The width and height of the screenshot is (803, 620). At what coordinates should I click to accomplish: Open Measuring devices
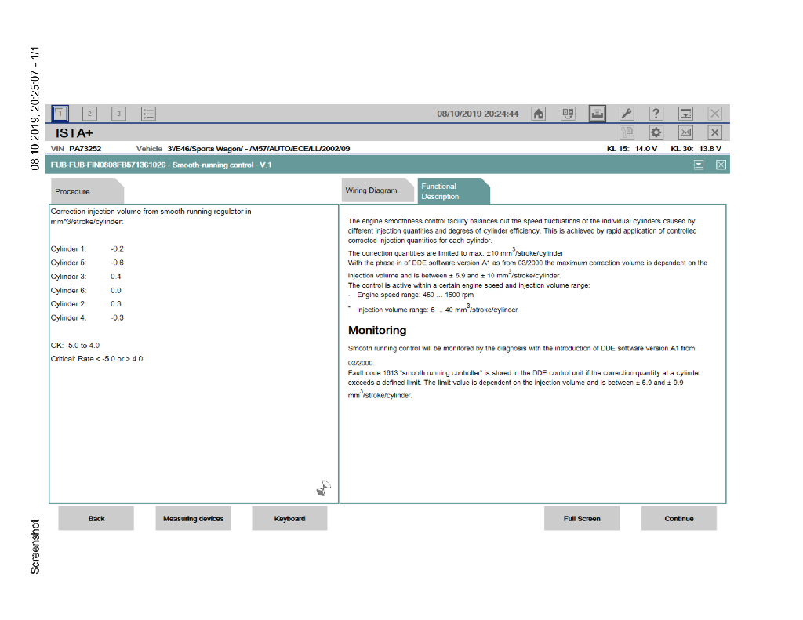coord(194,519)
